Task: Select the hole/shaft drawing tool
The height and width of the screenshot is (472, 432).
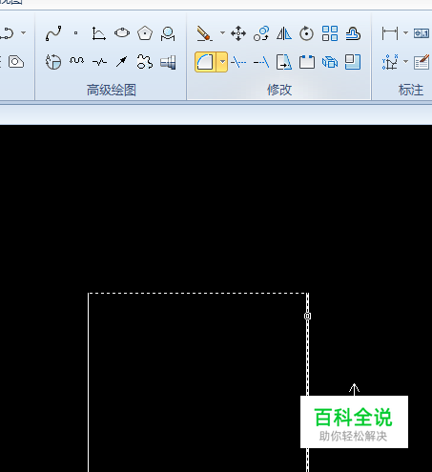Action: point(168,62)
